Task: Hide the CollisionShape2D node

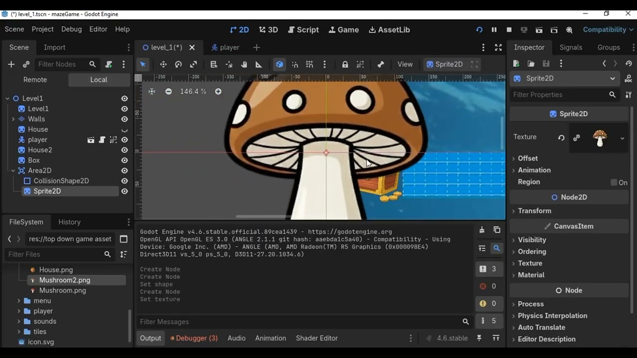Action: click(x=124, y=181)
